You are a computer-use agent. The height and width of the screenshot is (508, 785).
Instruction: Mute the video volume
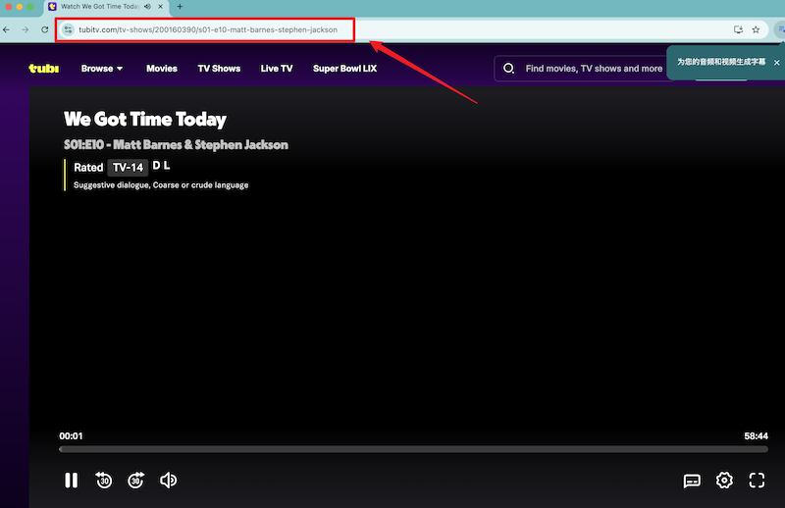point(168,481)
